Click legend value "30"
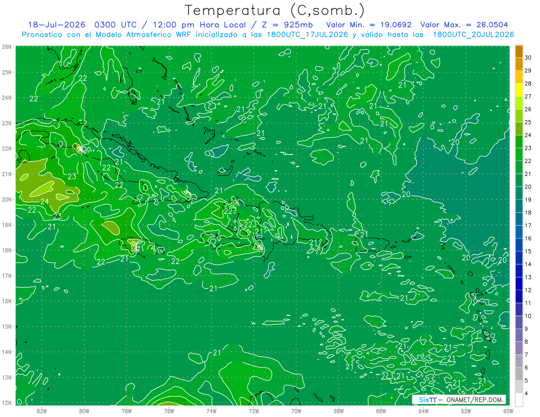Screen dimensions: 540x417 pos(528,58)
